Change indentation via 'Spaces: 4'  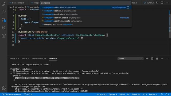coord(113,94)
